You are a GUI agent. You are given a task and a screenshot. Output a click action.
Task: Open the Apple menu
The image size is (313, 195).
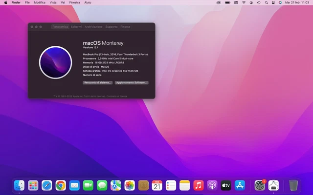point(5,2)
